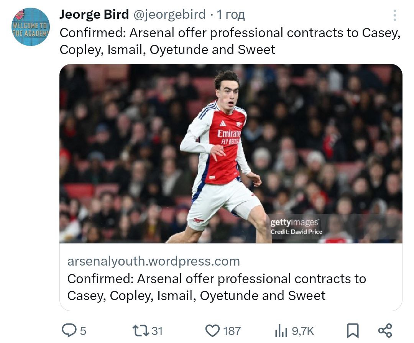Open the views analytics bar icon
Viewport: 414px width, 343px height.
[281, 331]
